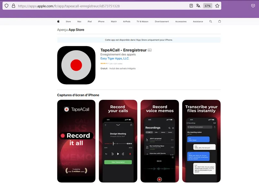Open the Mac menu item

click(x=79, y=22)
